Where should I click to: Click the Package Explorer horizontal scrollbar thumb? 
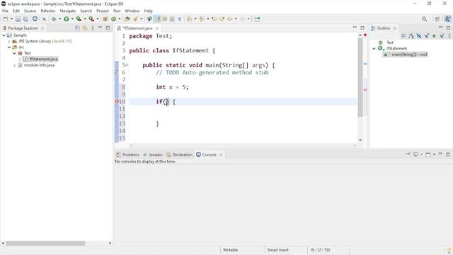tap(45, 244)
